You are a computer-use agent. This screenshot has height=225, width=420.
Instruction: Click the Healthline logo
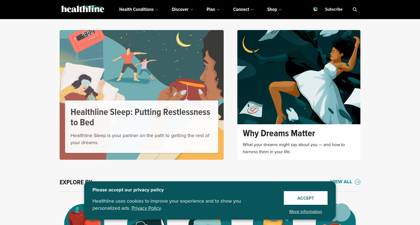point(83,9)
